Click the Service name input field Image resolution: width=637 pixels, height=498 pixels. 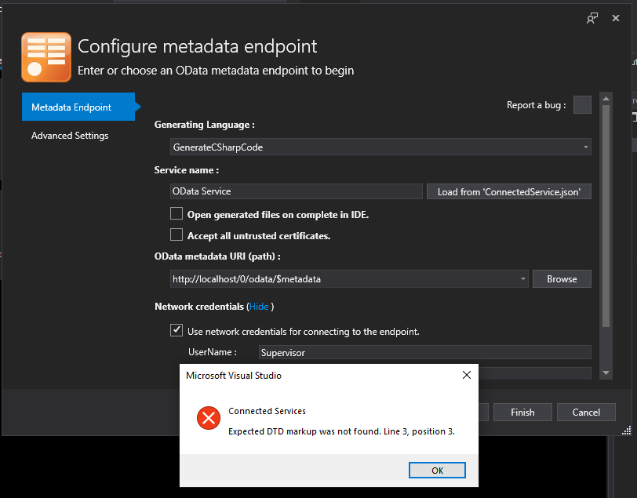297,191
